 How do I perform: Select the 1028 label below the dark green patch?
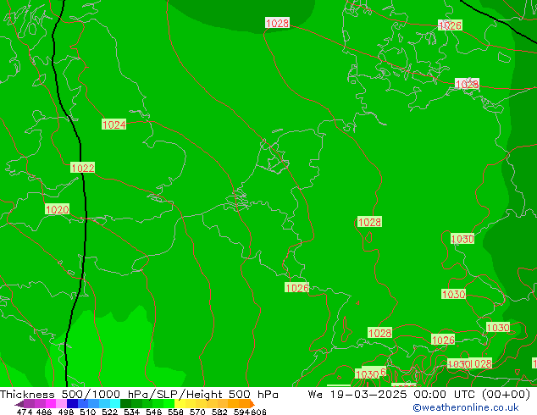pos(278,23)
